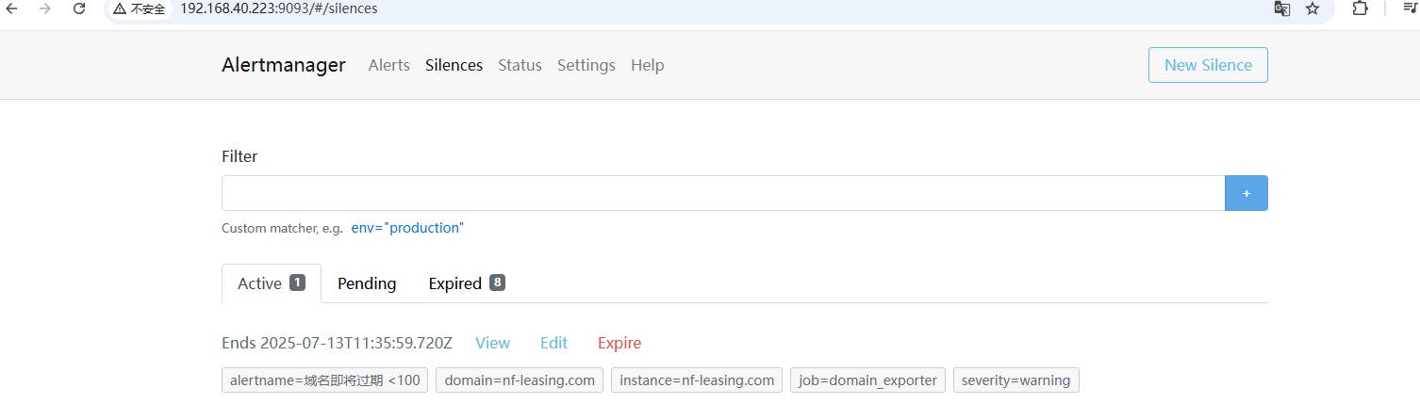
Task: Open the browser extensions puzzle icon
Action: point(1360,8)
